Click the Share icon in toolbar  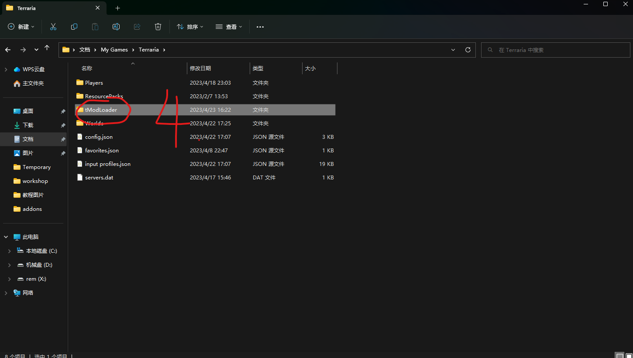click(x=137, y=27)
